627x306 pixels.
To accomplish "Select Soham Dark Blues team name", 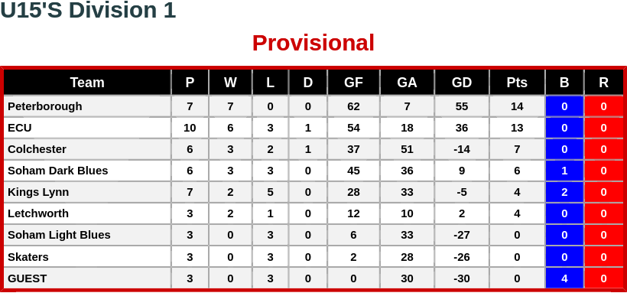I will click(57, 171).
